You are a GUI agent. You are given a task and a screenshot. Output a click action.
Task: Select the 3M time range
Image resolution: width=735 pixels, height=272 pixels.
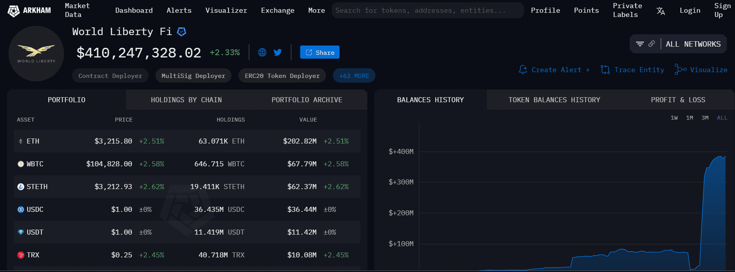click(x=705, y=118)
